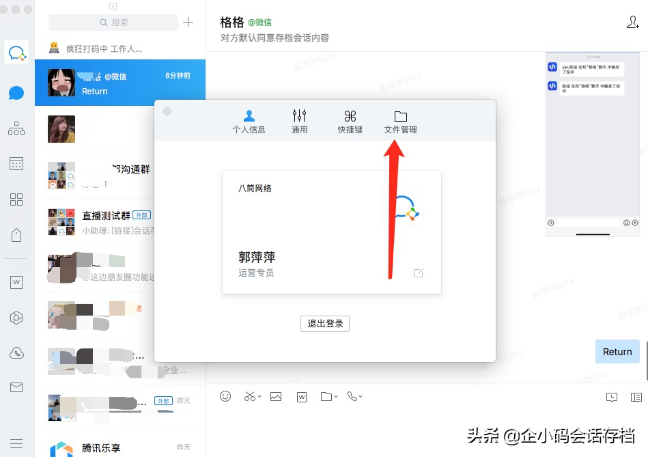Click 运营专员 job title on card
Image resolution: width=648 pixels, height=457 pixels.
click(256, 273)
